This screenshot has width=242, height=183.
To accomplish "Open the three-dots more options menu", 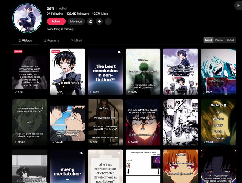I will (108, 22).
